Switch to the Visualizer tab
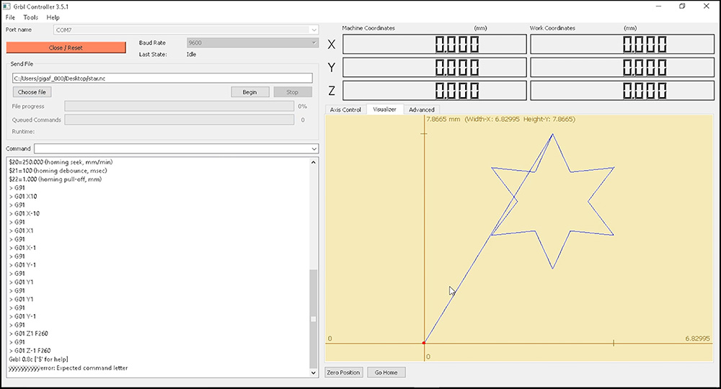The width and height of the screenshot is (721, 389). (x=384, y=109)
